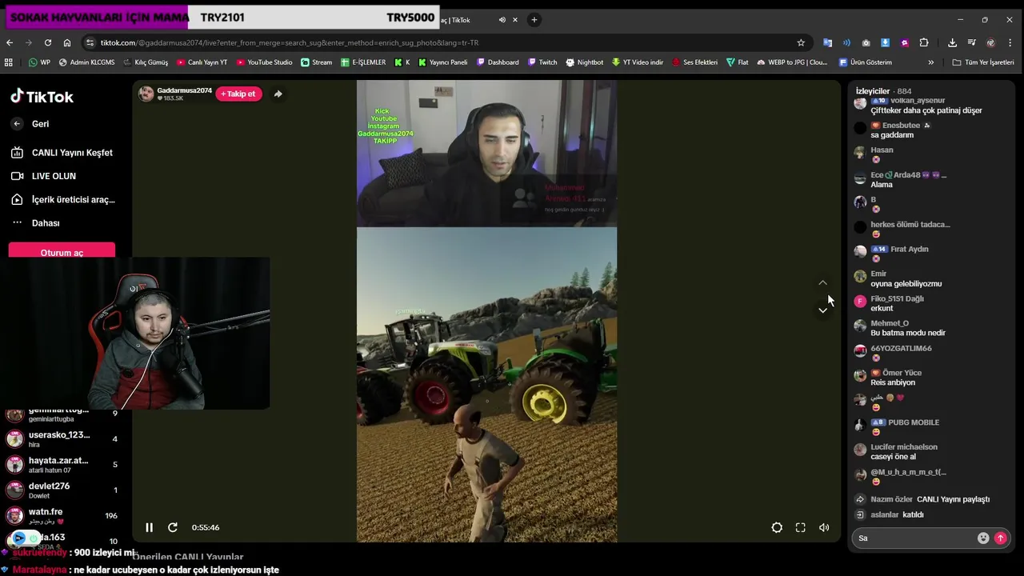
Task: Close the TikTok browser tab
Action: 516,19
